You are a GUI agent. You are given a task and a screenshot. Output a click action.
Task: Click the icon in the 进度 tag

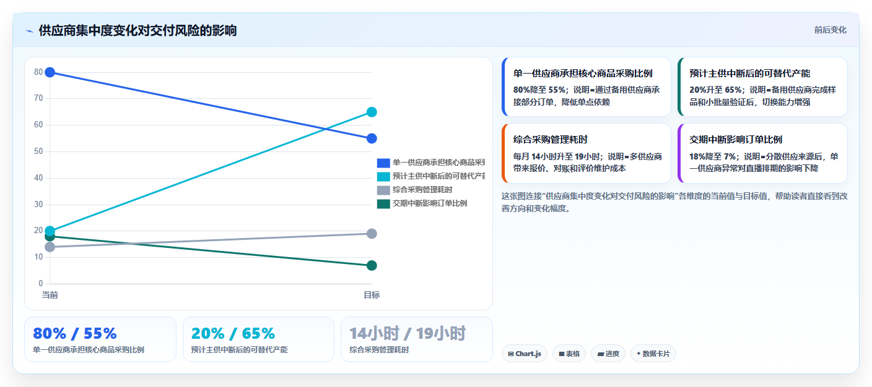[x=601, y=354]
